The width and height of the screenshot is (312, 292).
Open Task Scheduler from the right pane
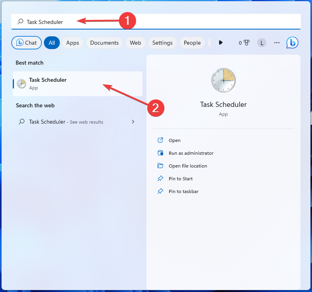174,140
